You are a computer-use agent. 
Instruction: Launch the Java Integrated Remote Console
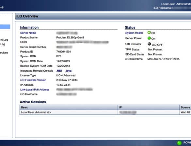pyautogui.click(x=69, y=71)
